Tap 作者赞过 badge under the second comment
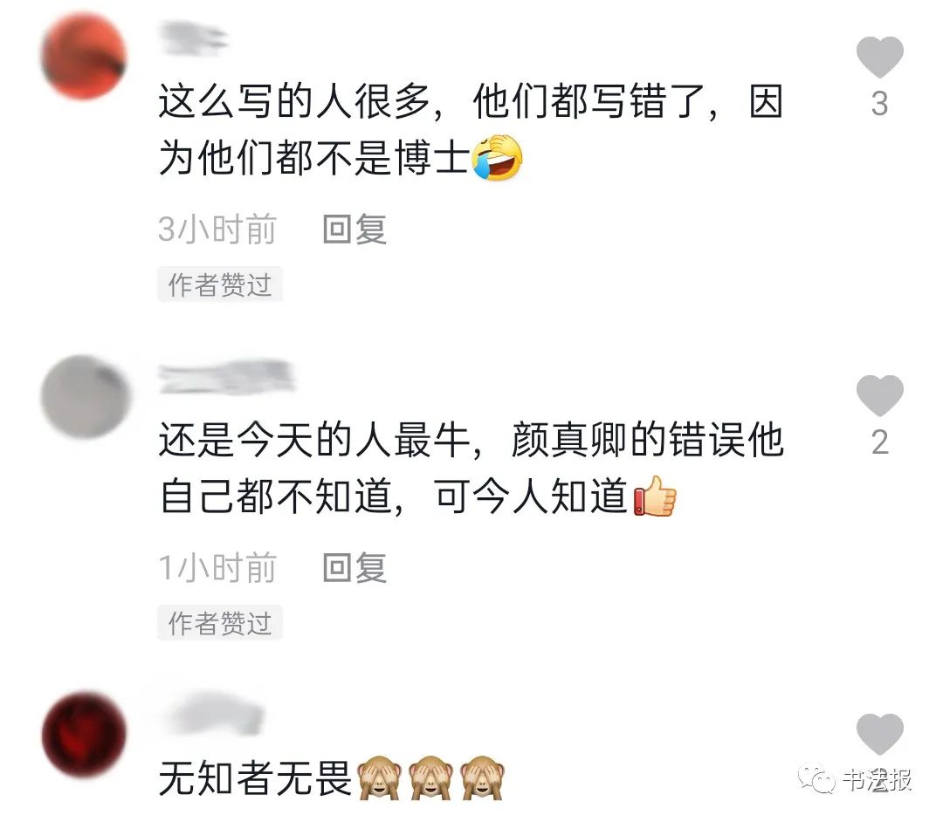The height and width of the screenshot is (822, 943). [219, 622]
